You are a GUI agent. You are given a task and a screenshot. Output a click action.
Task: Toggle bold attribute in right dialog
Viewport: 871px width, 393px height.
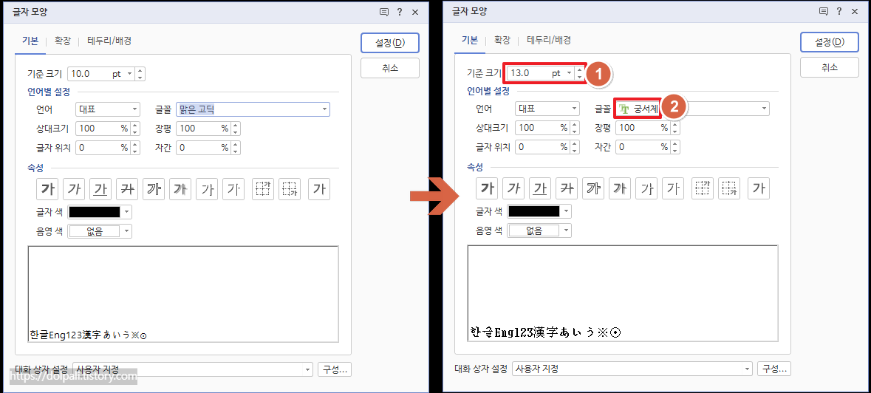(x=486, y=188)
